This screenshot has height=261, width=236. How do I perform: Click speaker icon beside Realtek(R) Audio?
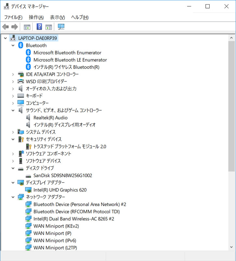click(28, 117)
